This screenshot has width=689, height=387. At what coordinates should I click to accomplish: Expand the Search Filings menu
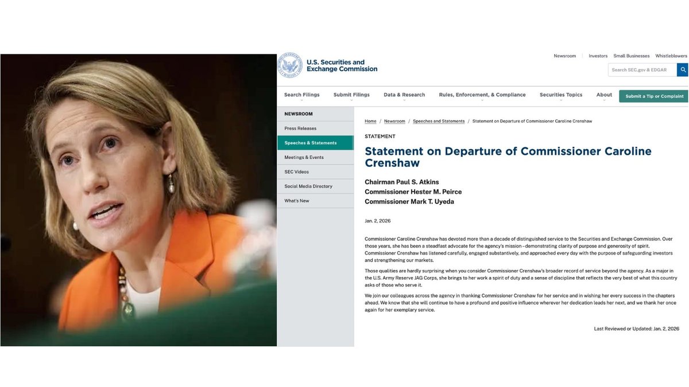301,95
